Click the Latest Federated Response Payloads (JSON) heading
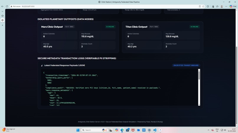238x133 pixels. [64, 65]
